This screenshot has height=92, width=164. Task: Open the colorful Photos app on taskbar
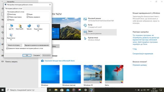(x=80, y=90)
